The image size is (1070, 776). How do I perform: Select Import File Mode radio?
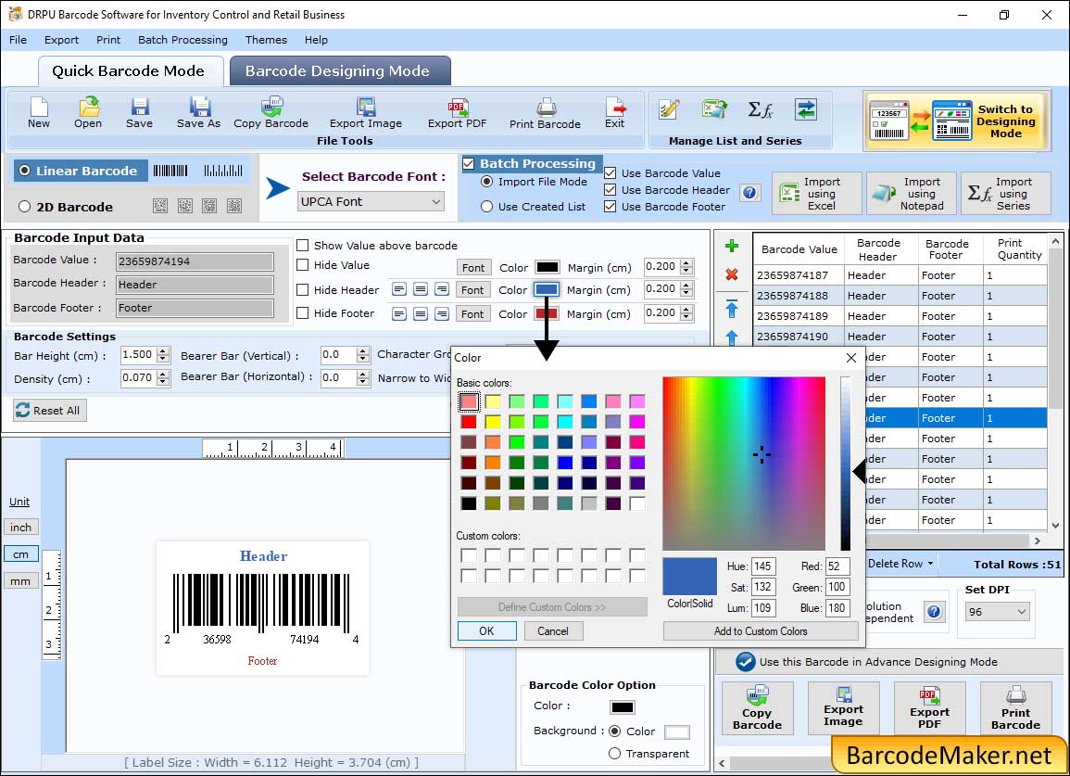(x=486, y=182)
